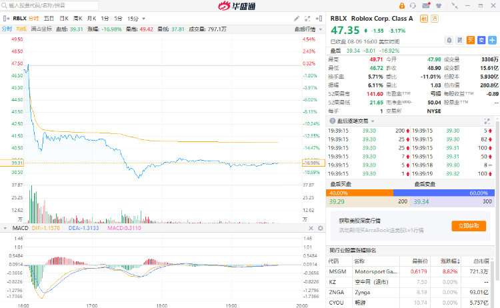Click the trade row 19:39:19 at 39.32

[x=453, y=174]
